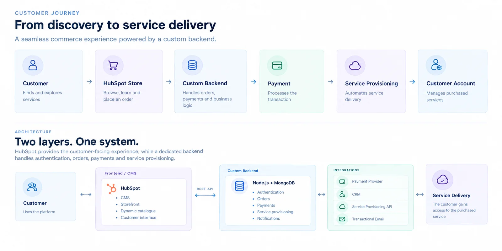Screen dimensions: 502x251
Task: Click the 'Processes the transaction' description
Action: (282, 96)
